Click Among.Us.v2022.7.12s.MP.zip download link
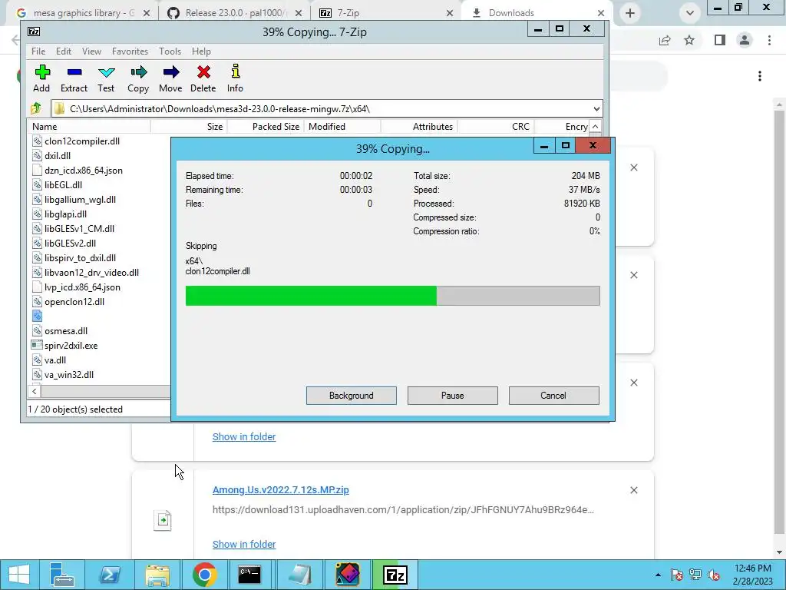The image size is (786, 590). click(281, 489)
